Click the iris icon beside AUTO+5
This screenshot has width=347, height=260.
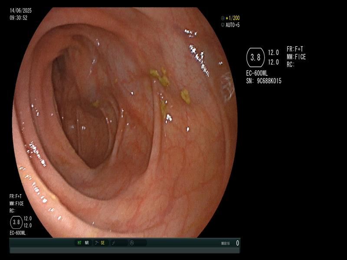(x=223, y=25)
